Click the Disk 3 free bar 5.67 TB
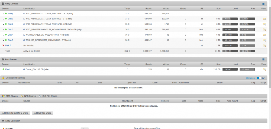The width and height of the screenshot is (271, 129). click(247, 29)
